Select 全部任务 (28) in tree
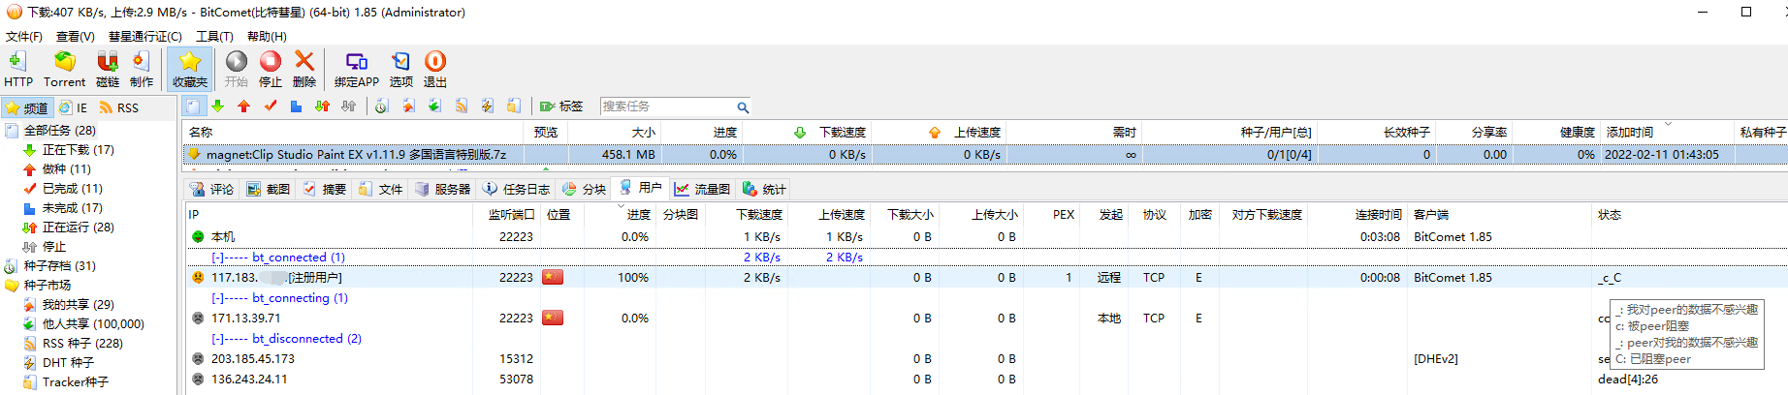Image resolution: width=1788 pixels, height=395 pixels. tap(60, 130)
